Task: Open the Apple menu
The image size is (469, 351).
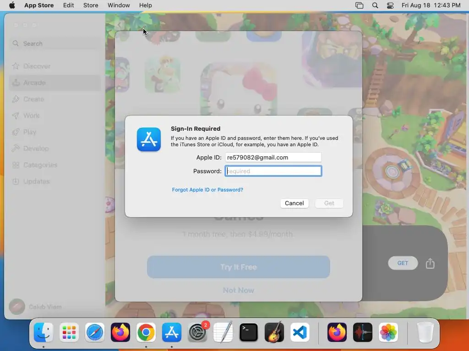Action: (x=12, y=5)
